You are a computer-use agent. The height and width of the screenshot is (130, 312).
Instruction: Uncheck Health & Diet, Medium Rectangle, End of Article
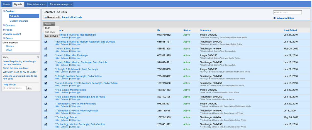pyautogui.click(x=46, y=62)
